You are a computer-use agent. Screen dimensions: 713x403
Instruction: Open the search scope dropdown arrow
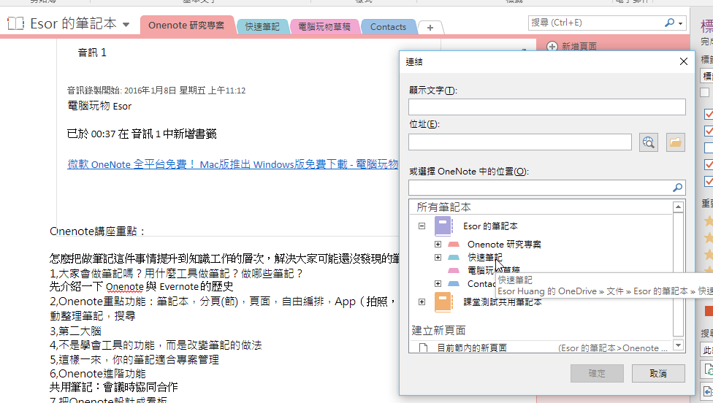point(680,23)
